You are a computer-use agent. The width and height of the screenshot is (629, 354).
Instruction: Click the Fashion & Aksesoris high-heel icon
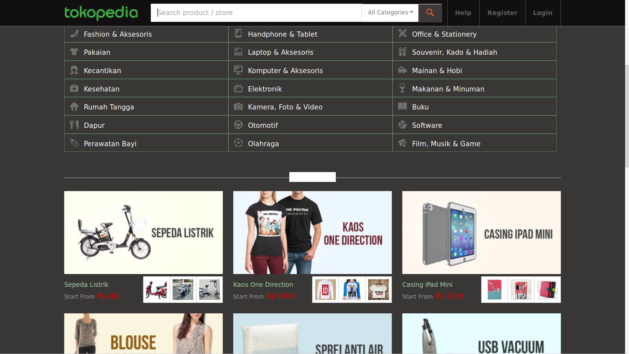pyautogui.click(x=74, y=33)
